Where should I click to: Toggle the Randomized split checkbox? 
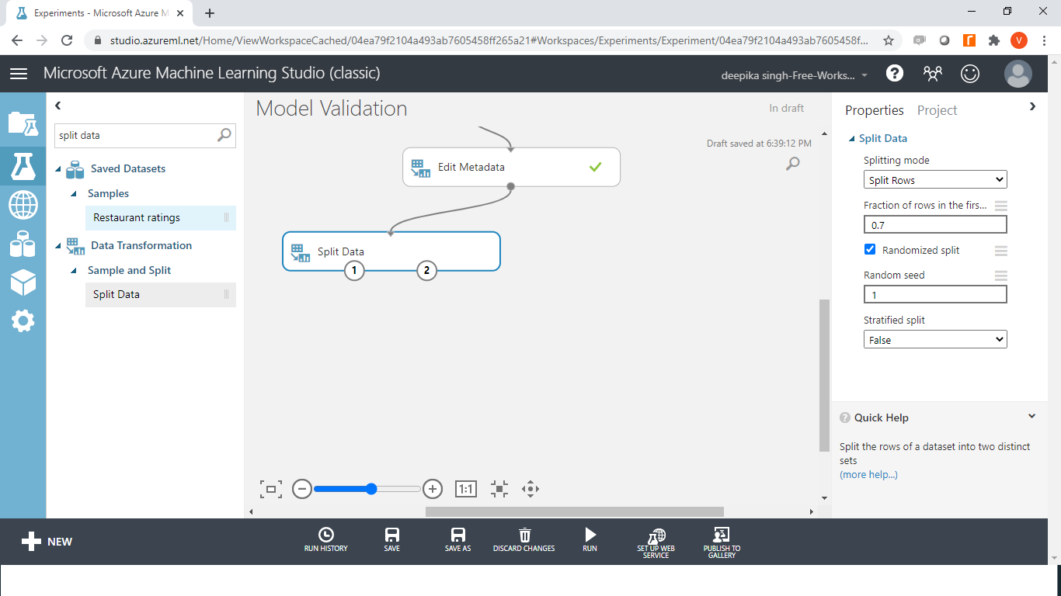pos(870,250)
